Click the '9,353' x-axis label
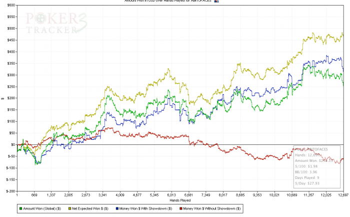 click(x=257, y=195)
